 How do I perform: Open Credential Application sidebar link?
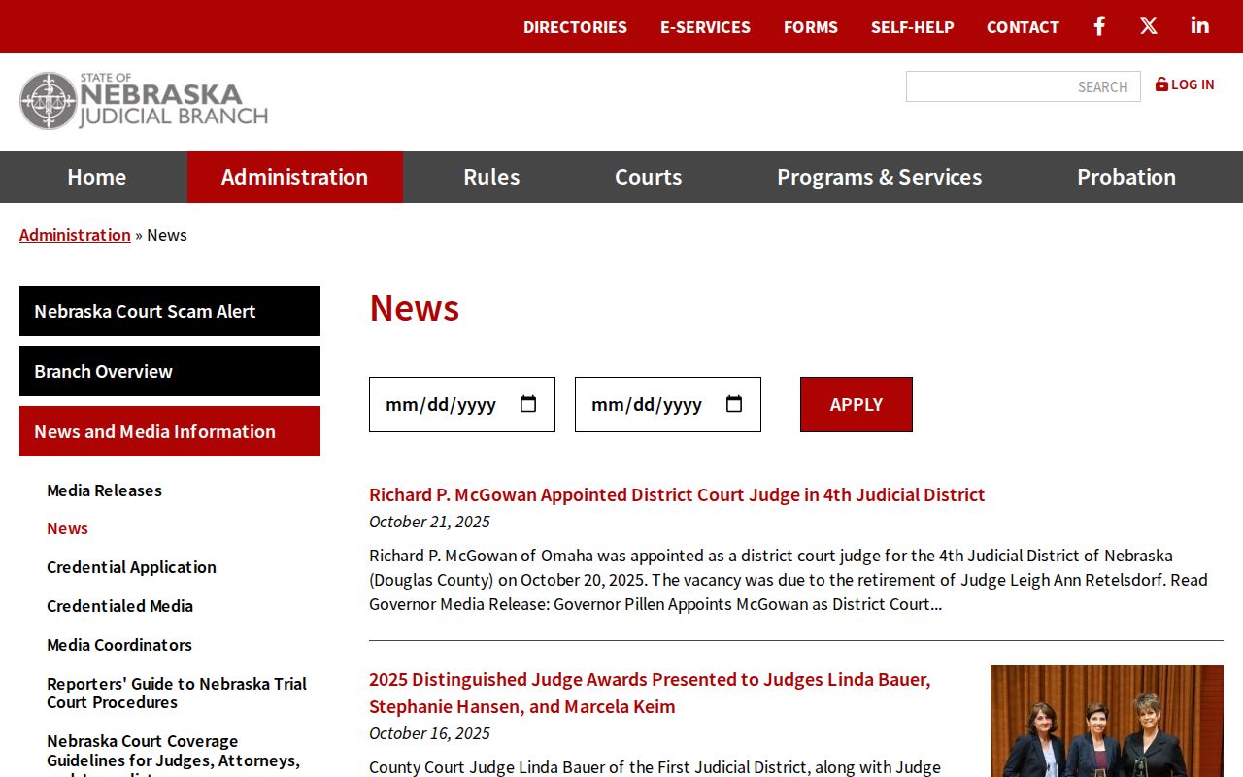131,567
